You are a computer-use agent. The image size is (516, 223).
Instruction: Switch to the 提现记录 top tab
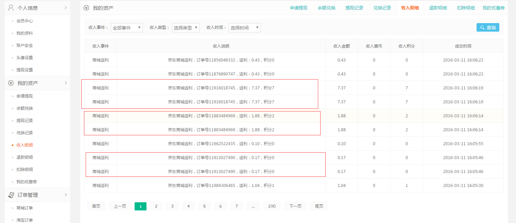354,8
